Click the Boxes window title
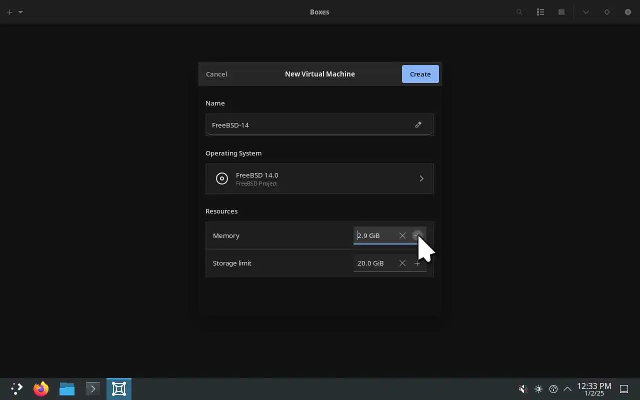This screenshot has width=640, height=400. [319, 12]
